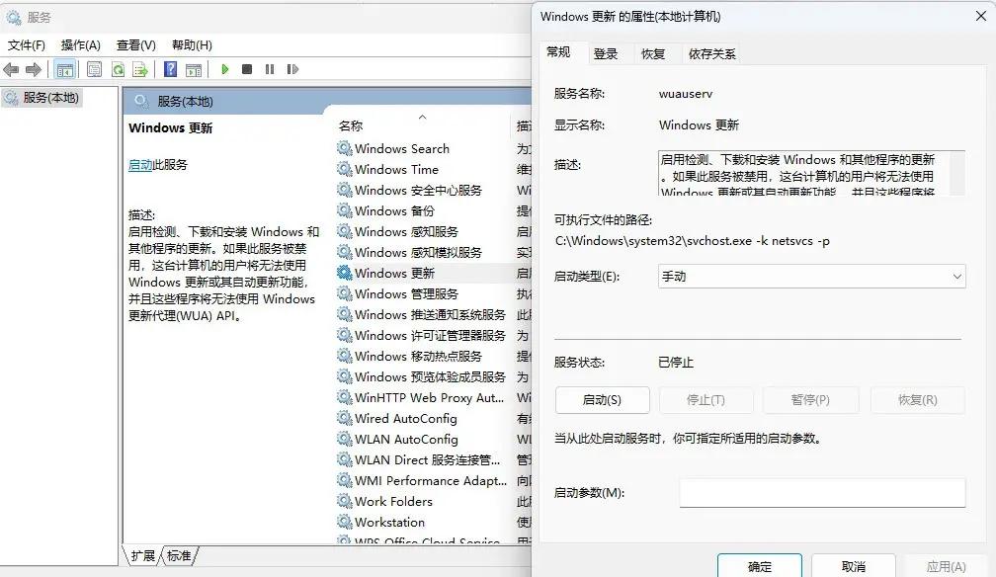
Task: Open the 帮助(H) menu
Action: click(192, 45)
